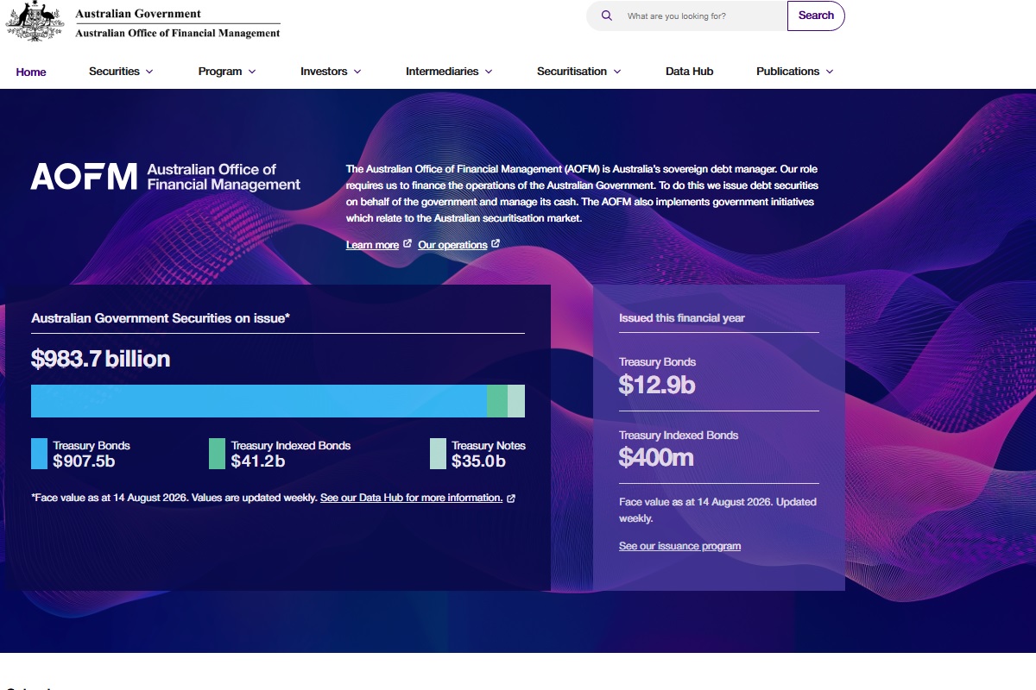Viewport: 1036px width, 690px height.
Task: Expand the Program menu chevron
Action: click(252, 72)
